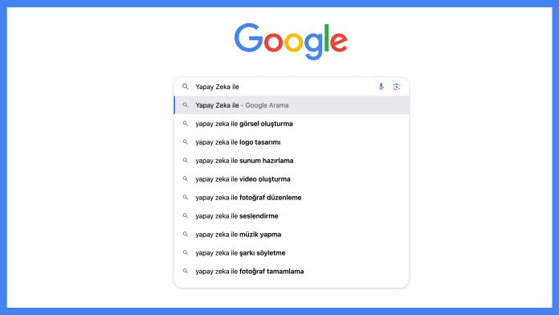This screenshot has height=315, width=559.
Task: Click magnifier icon beside 'seslendirme' suggestion
Action: 185,216
